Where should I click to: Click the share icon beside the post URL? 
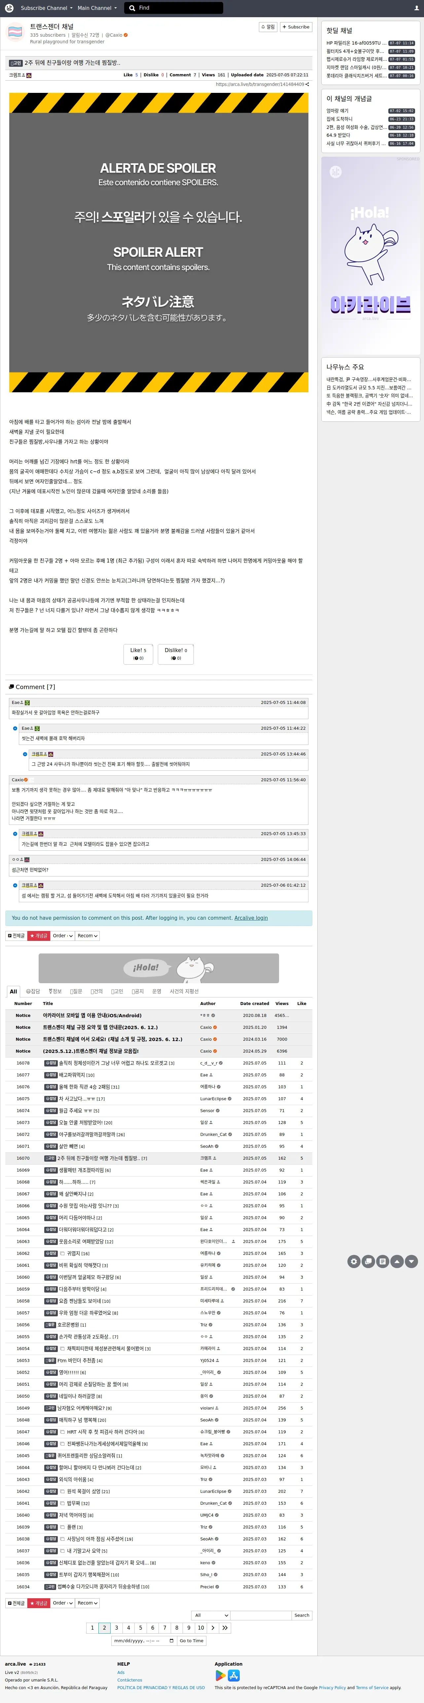[307, 85]
